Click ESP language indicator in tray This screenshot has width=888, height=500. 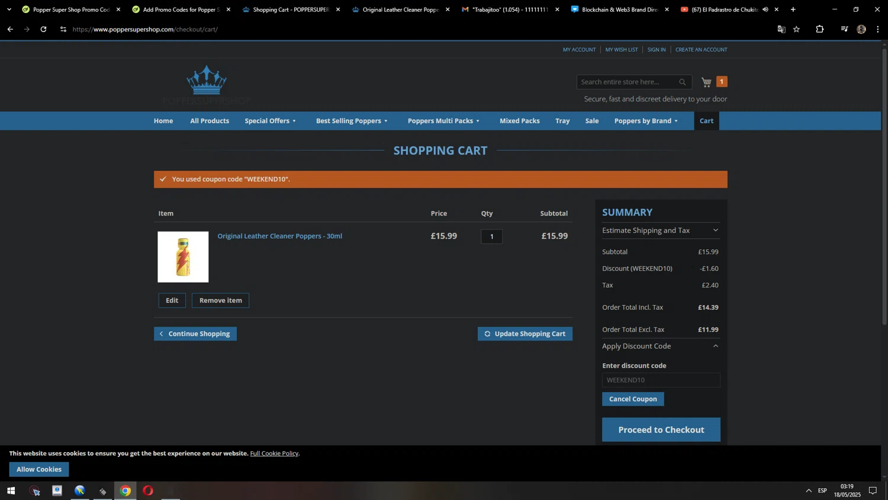coord(823,491)
